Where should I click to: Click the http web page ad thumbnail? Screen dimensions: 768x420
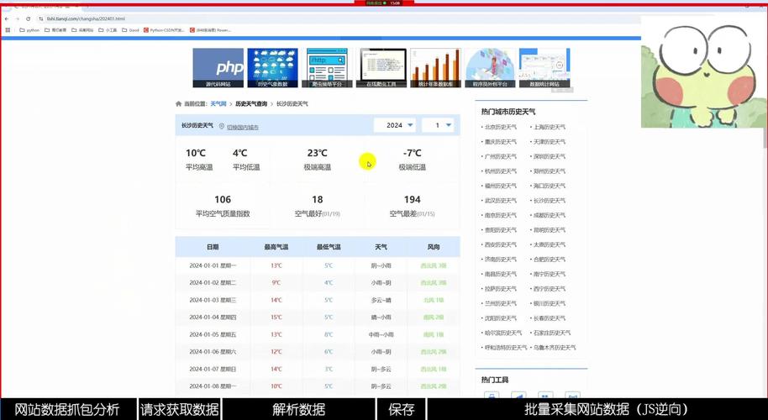click(327, 67)
